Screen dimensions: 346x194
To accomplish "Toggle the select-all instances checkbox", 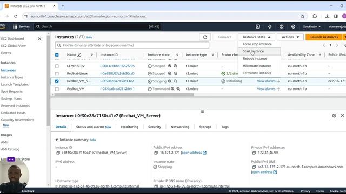I will pyautogui.click(x=57, y=55).
